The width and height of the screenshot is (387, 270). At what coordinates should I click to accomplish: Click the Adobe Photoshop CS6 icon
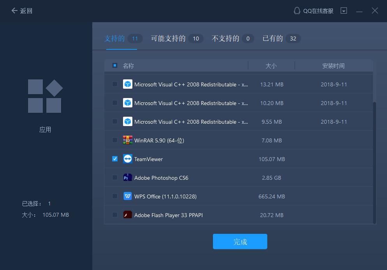click(128, 177)
